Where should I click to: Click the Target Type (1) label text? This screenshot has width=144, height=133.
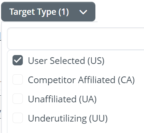[39, 12]
